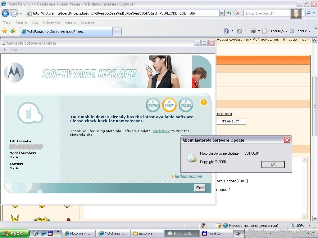Expand the Home button dropdown arrow
This screenshot has height=238, width=318.
pyautogui.click(x=232, y=31)
